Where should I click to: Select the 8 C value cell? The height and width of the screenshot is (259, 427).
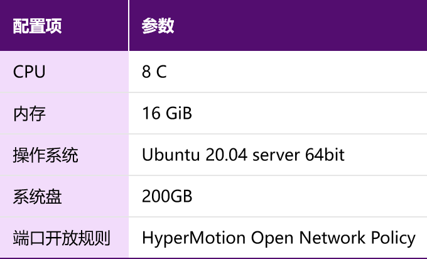[x=278, y=72]
